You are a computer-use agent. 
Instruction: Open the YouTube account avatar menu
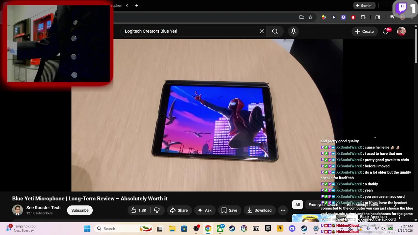(x=401, y=31)
